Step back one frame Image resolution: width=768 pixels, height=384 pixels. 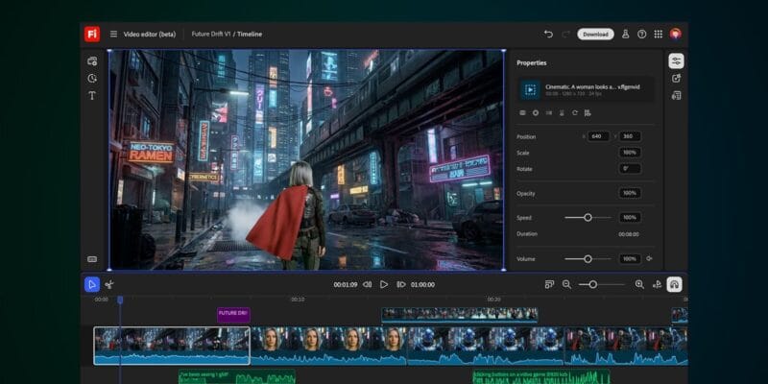[x=367, y=284]
